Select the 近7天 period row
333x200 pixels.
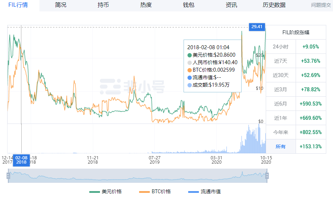click(296, 61)
